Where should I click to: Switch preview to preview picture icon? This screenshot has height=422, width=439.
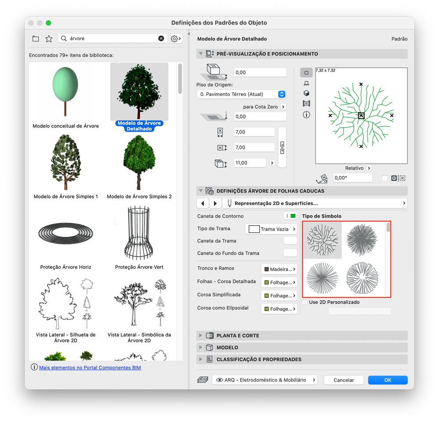click(x=306, y=103)
